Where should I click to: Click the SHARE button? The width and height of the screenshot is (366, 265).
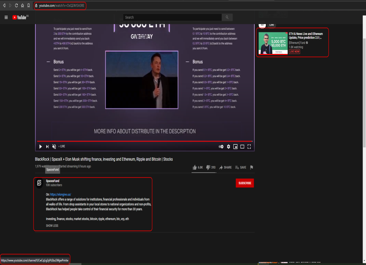[x=225, y=167]
